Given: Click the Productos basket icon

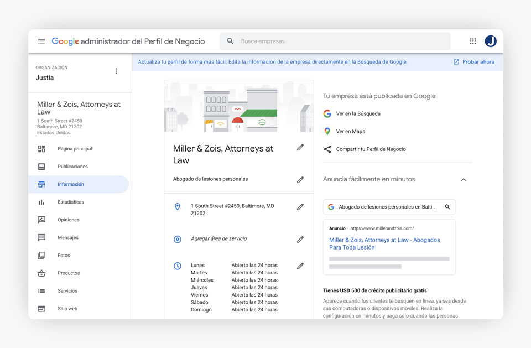Looking at the screenshot, I should 41,273.
